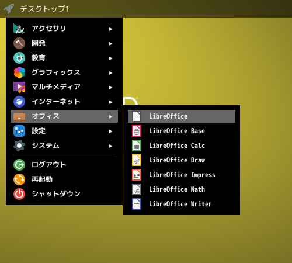Click the yellow LibreOffice Draw icon

pos(137,160)
